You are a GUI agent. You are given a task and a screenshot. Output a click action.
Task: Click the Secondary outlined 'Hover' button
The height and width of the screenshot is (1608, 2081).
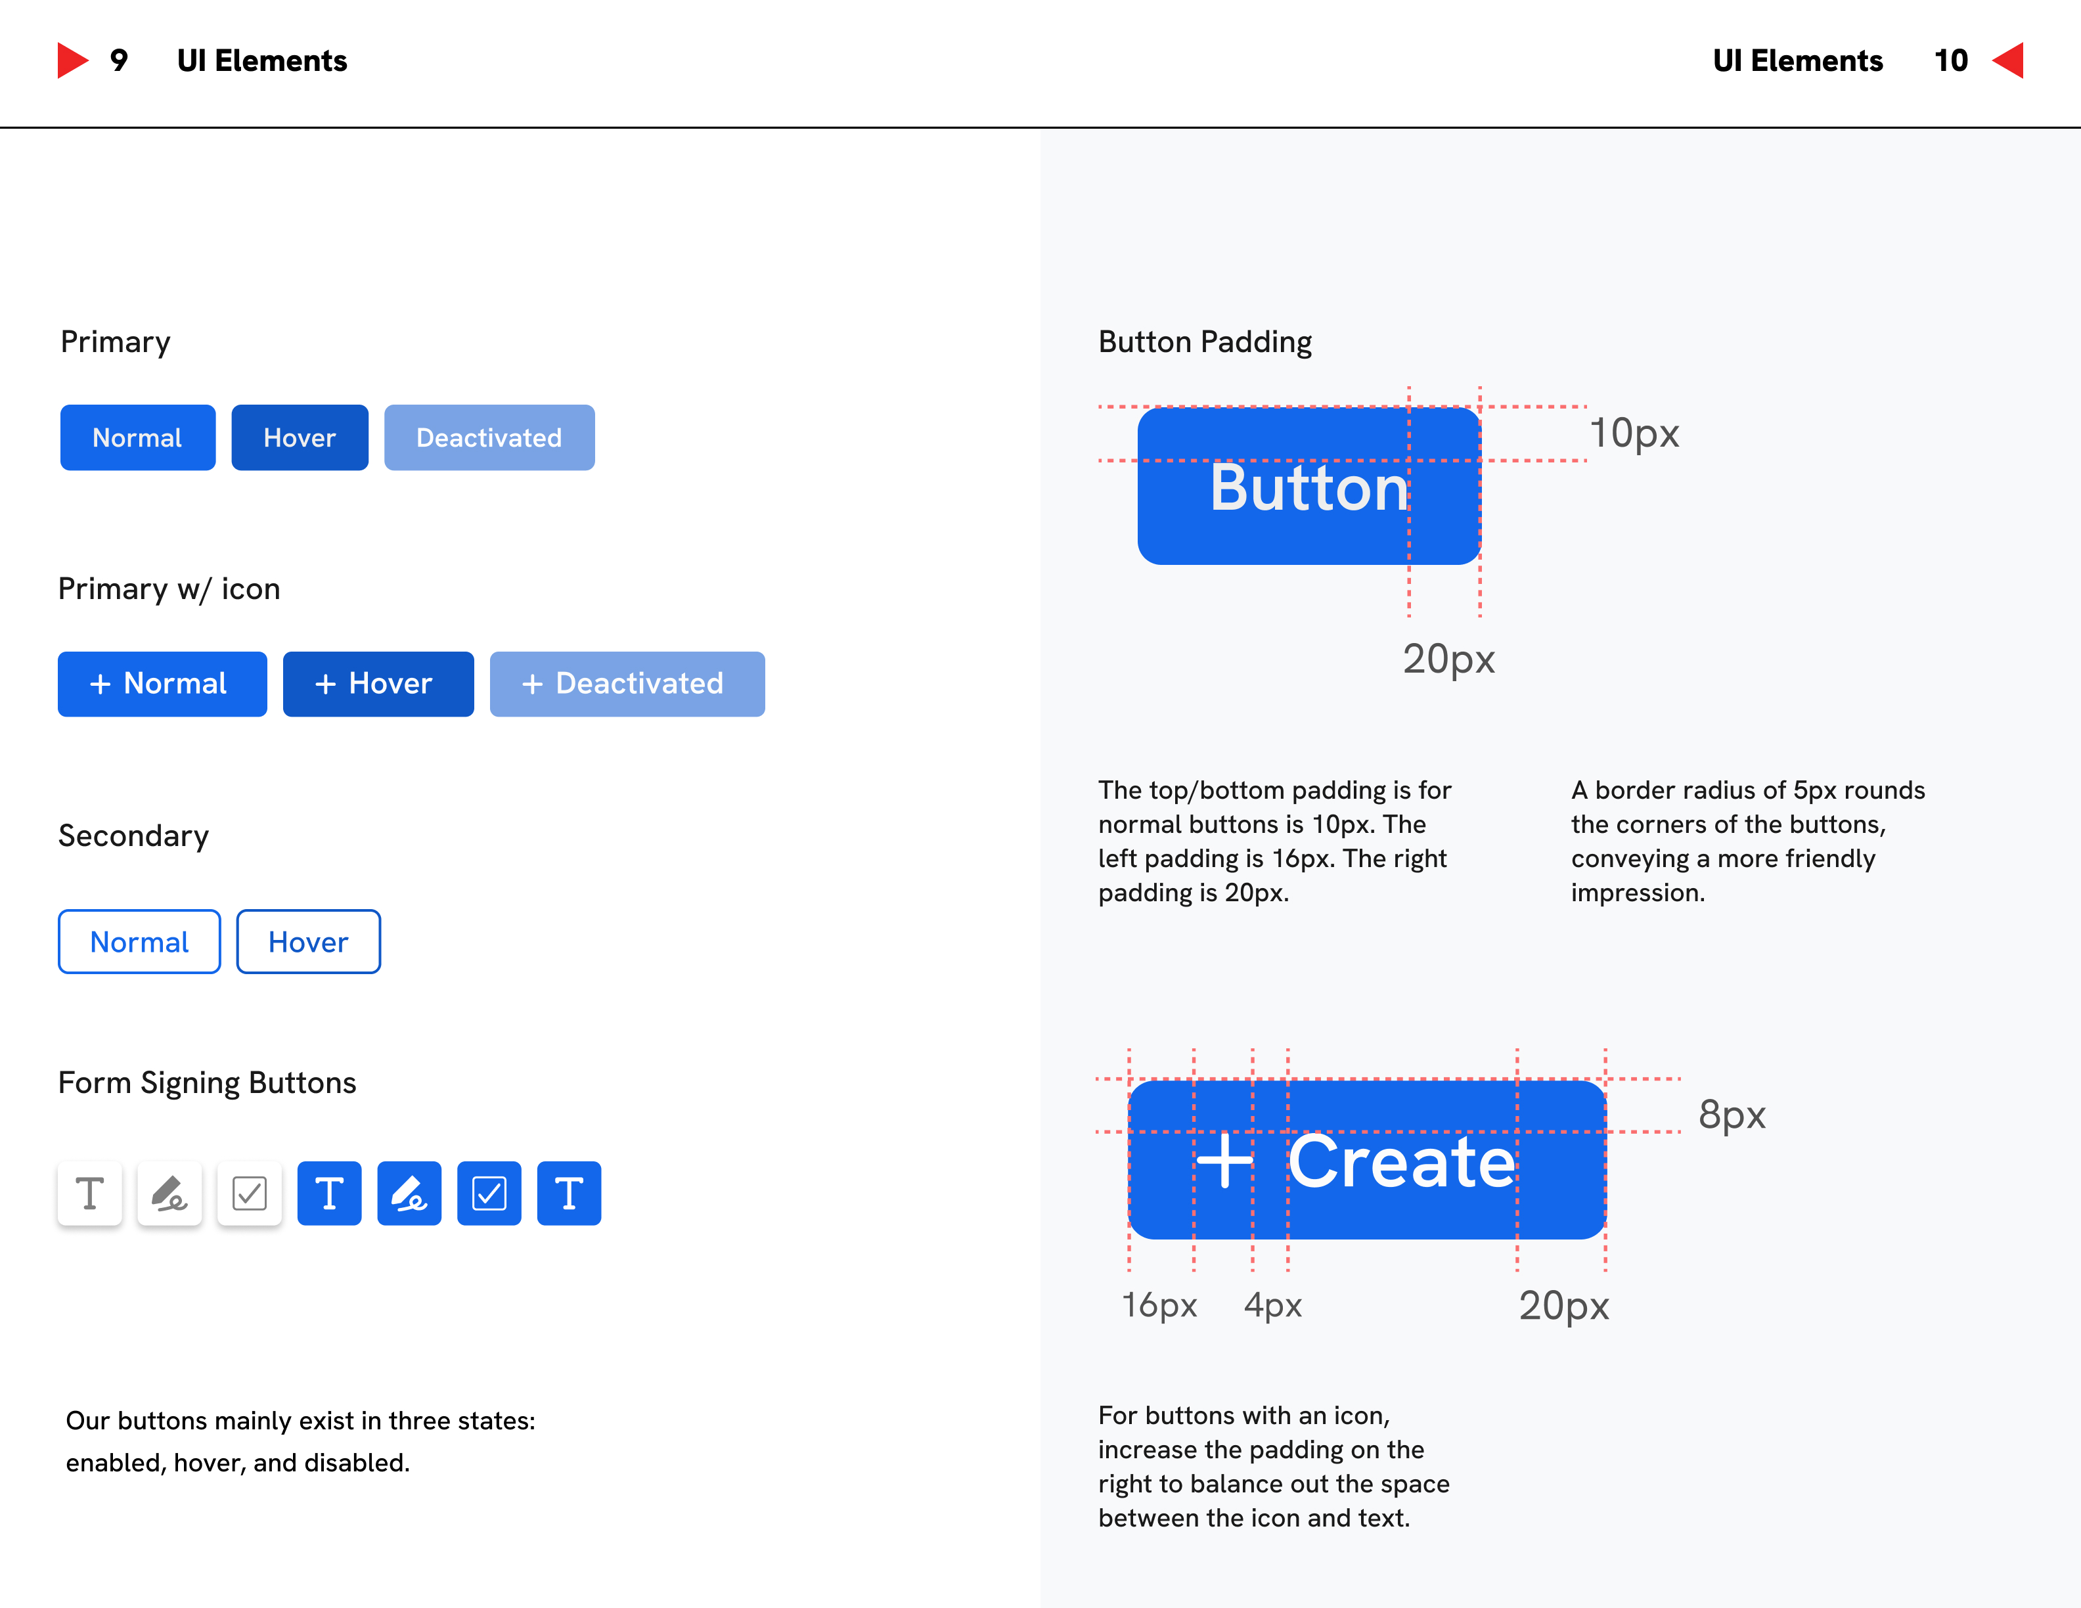[x=308, y=941]
